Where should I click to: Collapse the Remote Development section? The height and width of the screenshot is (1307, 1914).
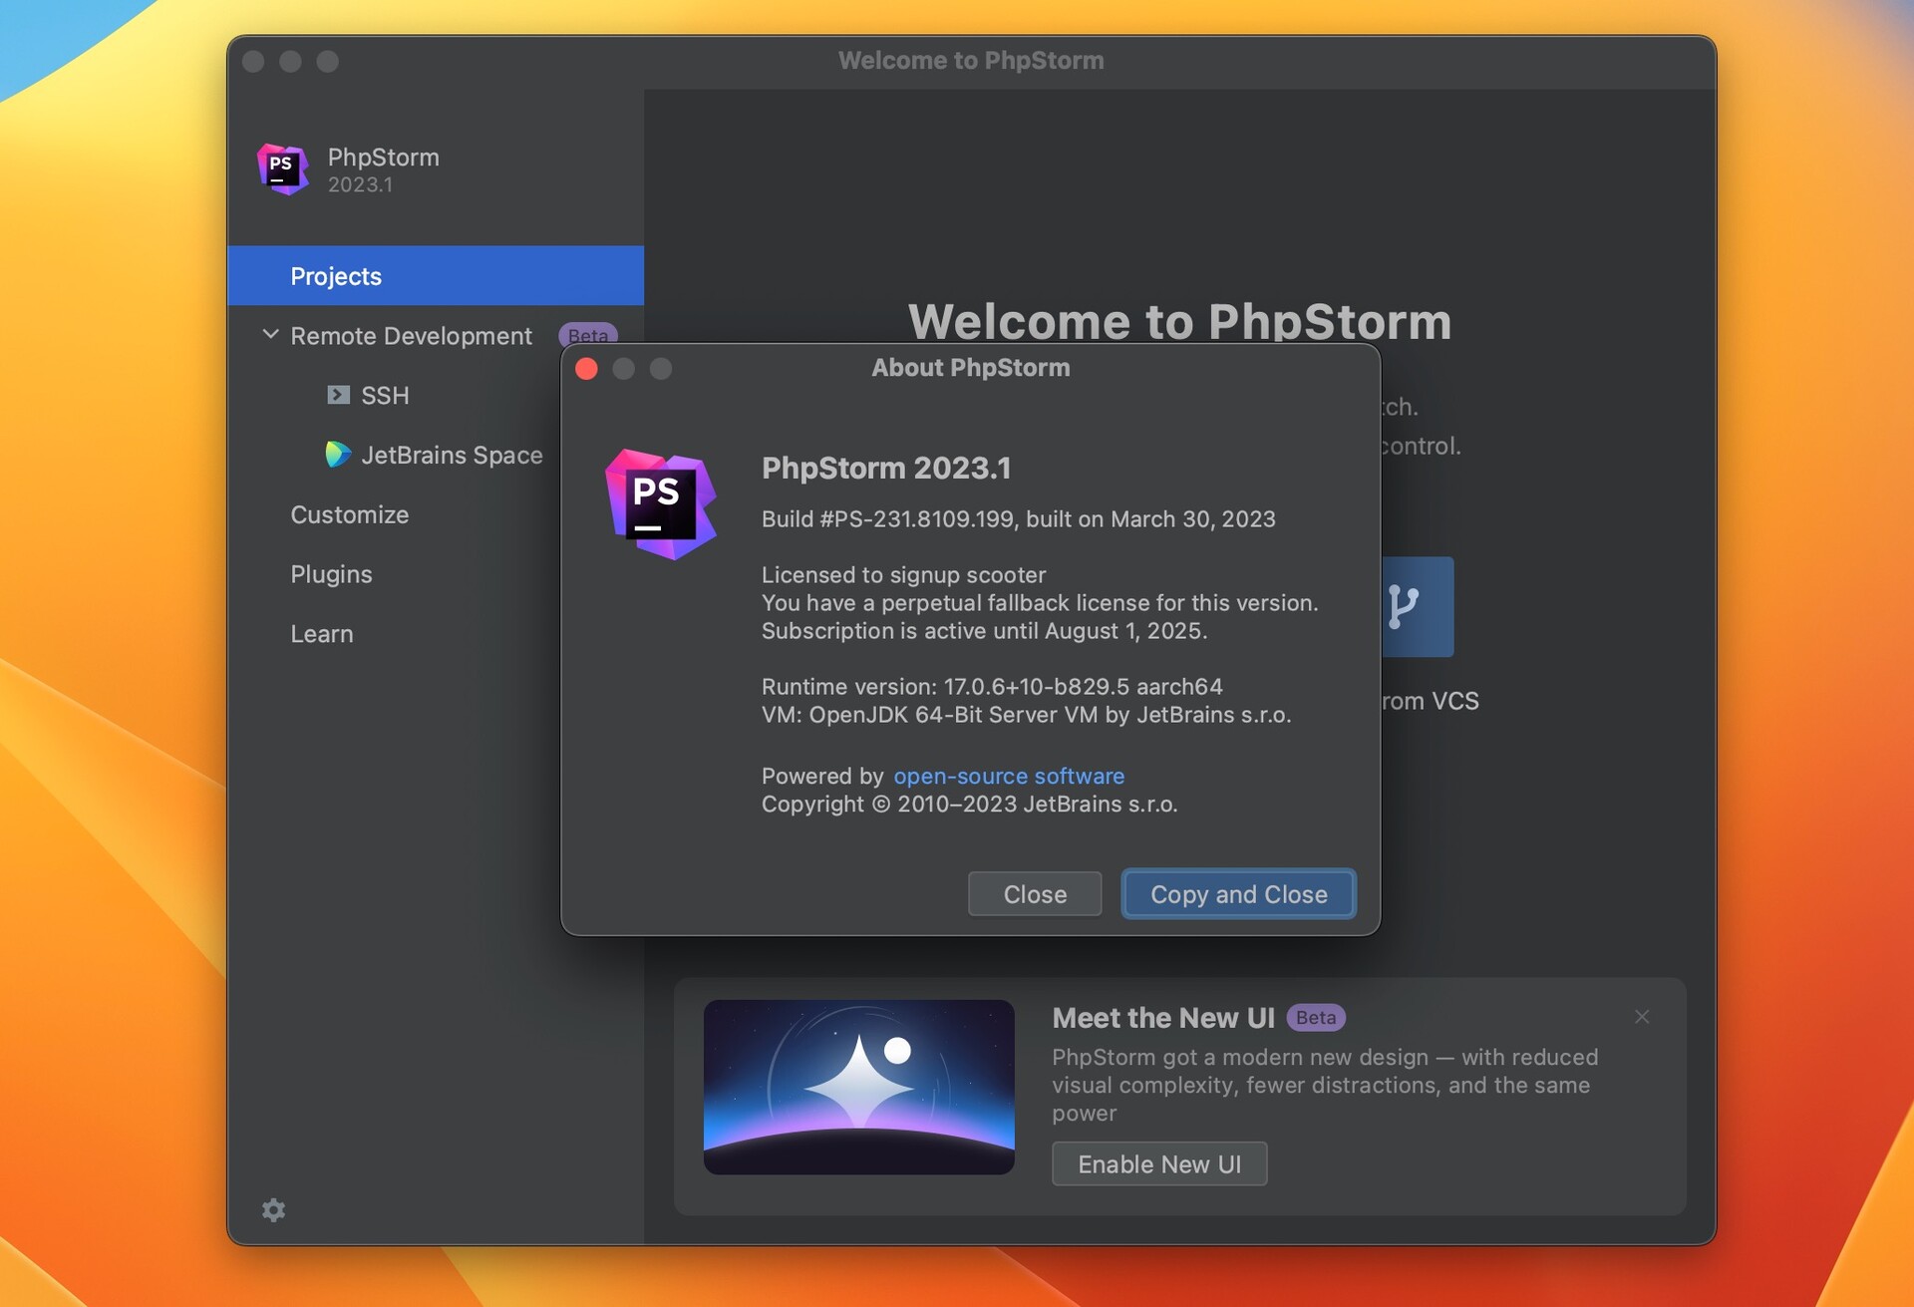tap(270, 335)
